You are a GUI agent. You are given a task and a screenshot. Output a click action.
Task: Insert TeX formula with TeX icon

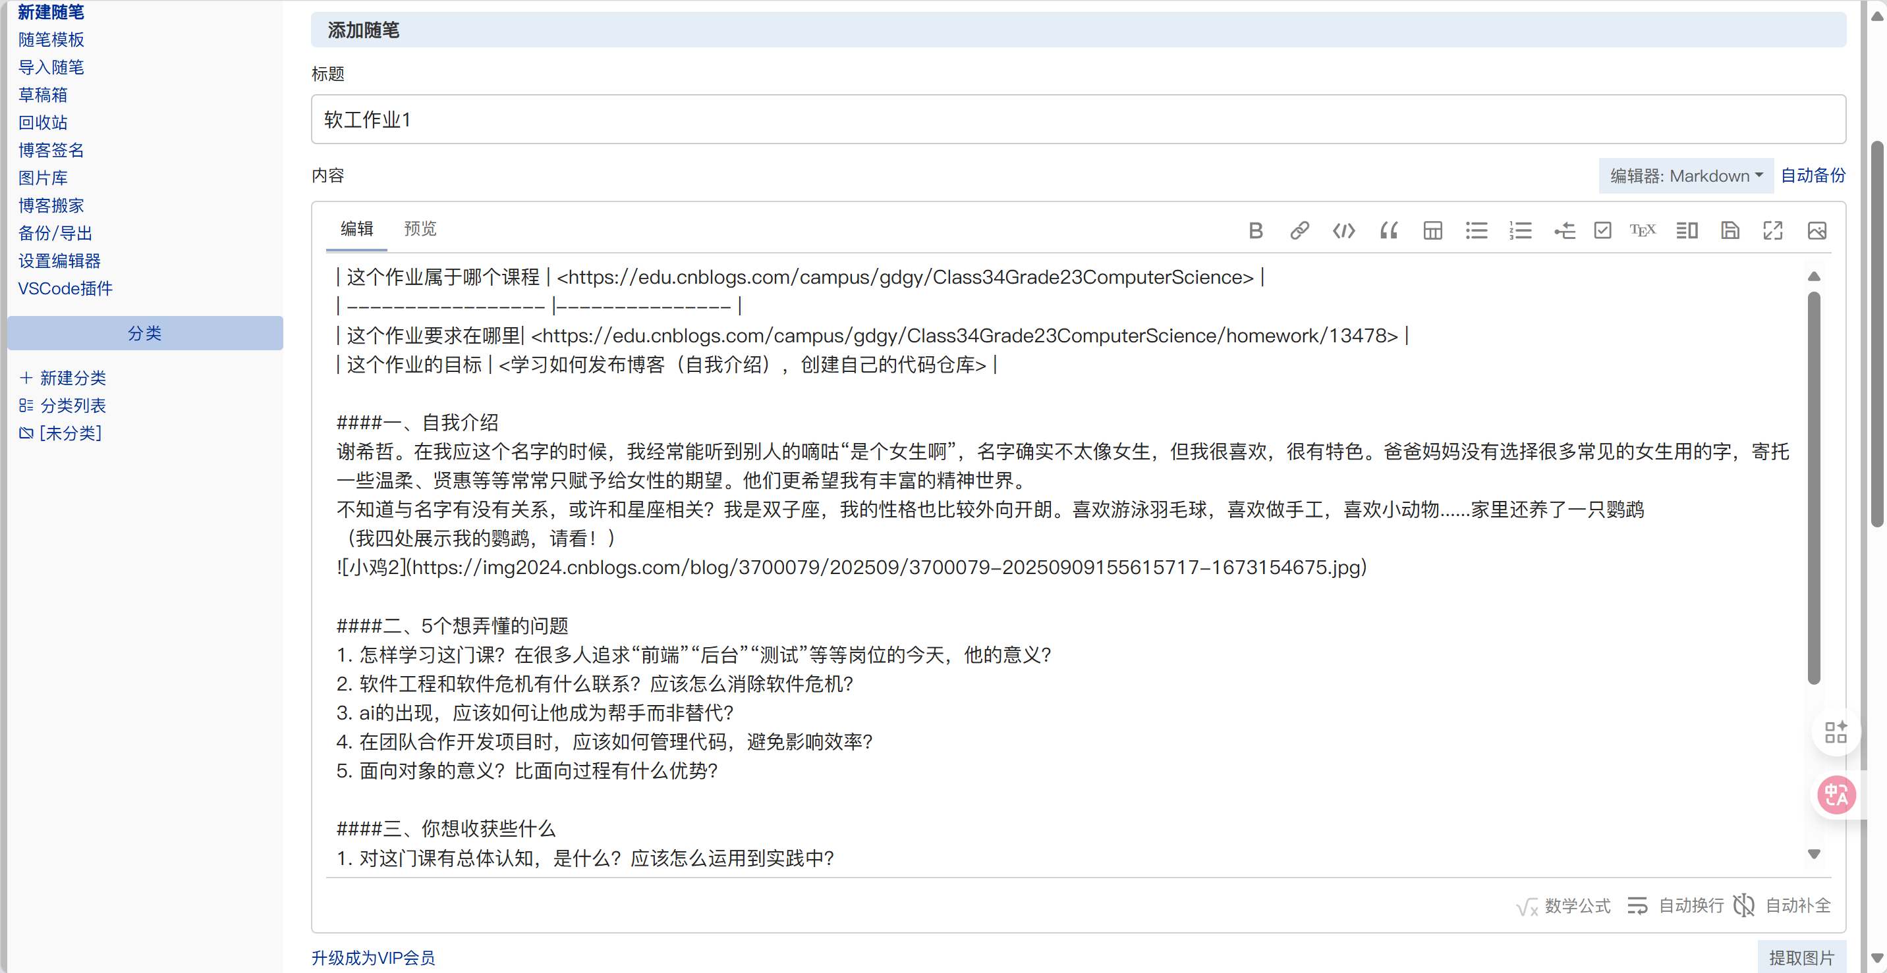coord(1643,230)
